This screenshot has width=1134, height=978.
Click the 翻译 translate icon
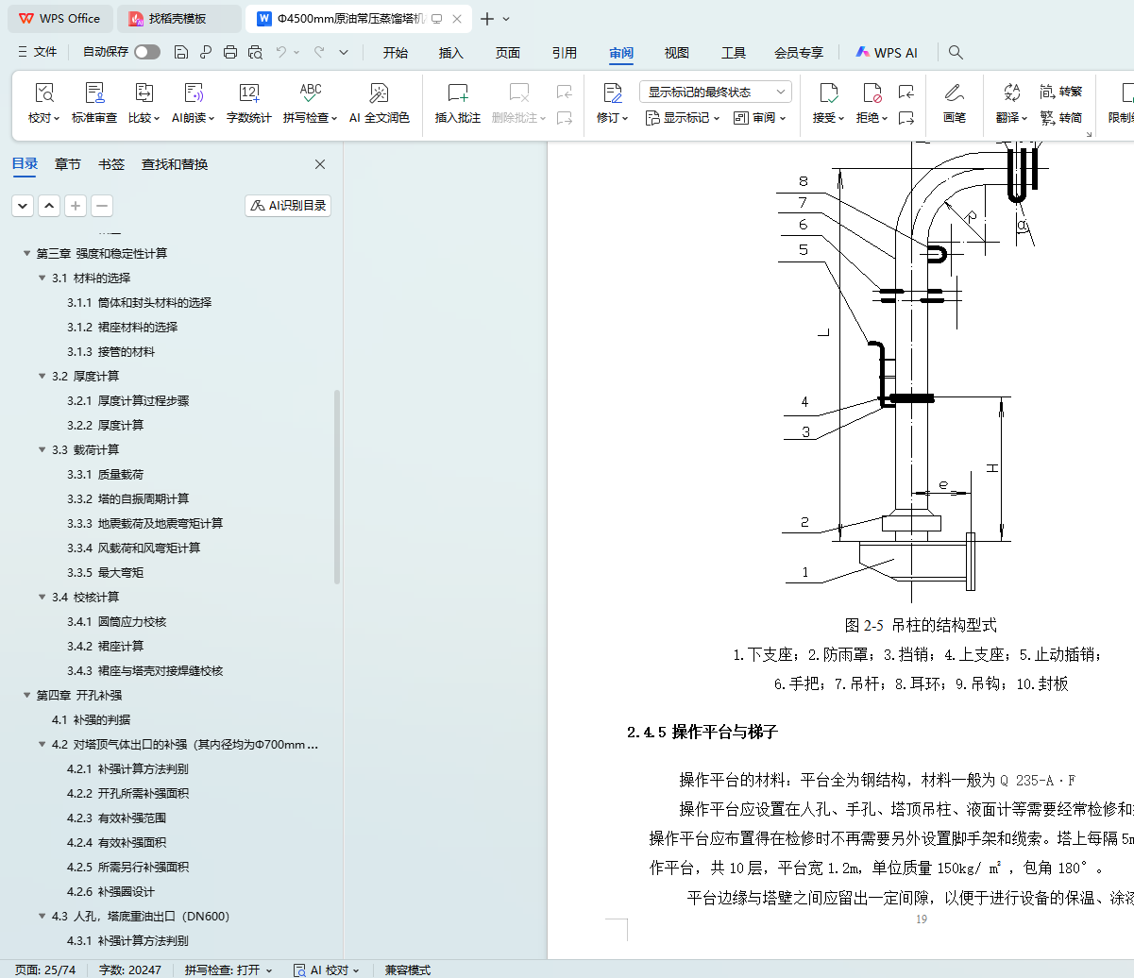point(1012,93)
